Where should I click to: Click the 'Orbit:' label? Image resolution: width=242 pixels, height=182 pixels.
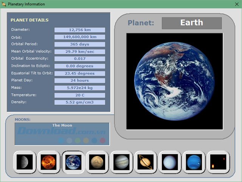point(16,37)
